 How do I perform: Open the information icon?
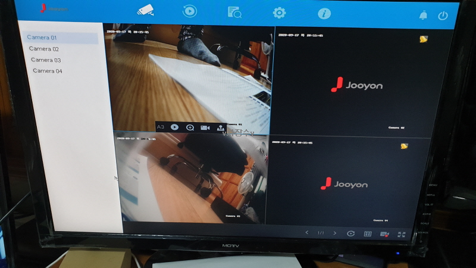[324, 14]
